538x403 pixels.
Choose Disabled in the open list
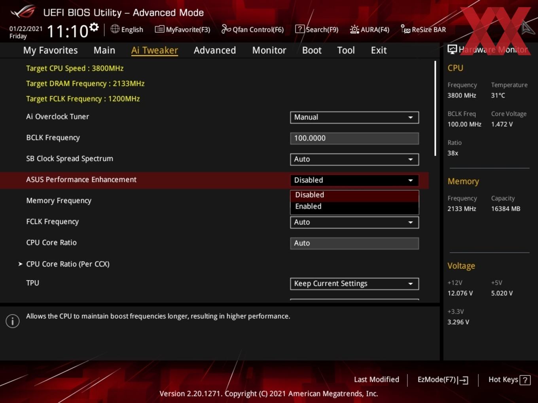[354, 195]
